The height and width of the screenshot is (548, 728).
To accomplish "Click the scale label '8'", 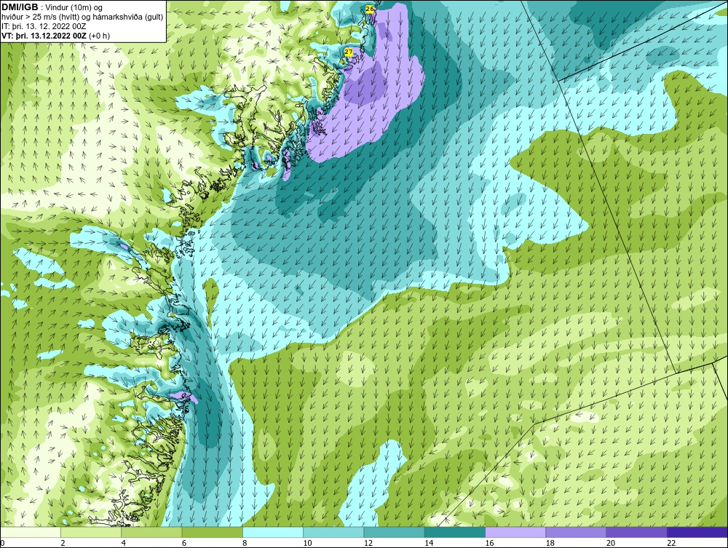I will [x=245, y=543].
